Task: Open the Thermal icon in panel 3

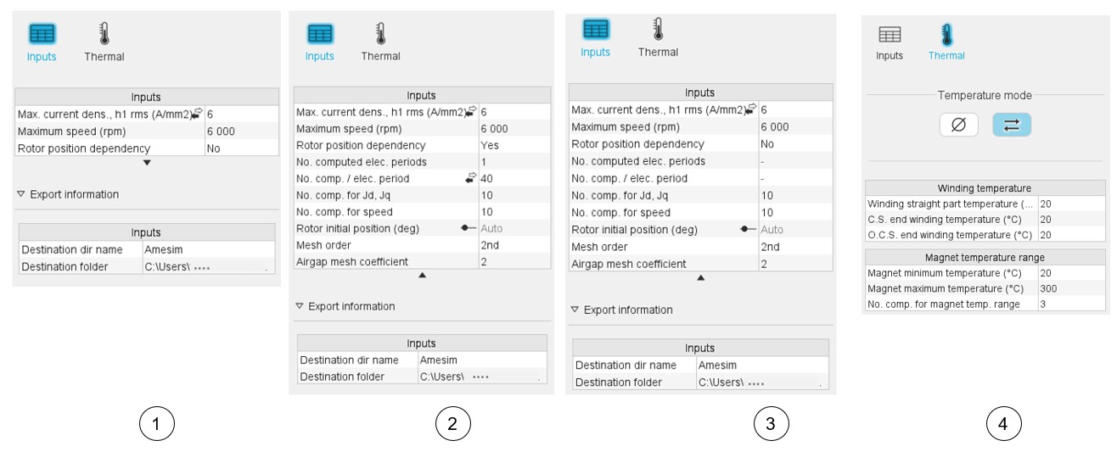Action: (658, 29)
